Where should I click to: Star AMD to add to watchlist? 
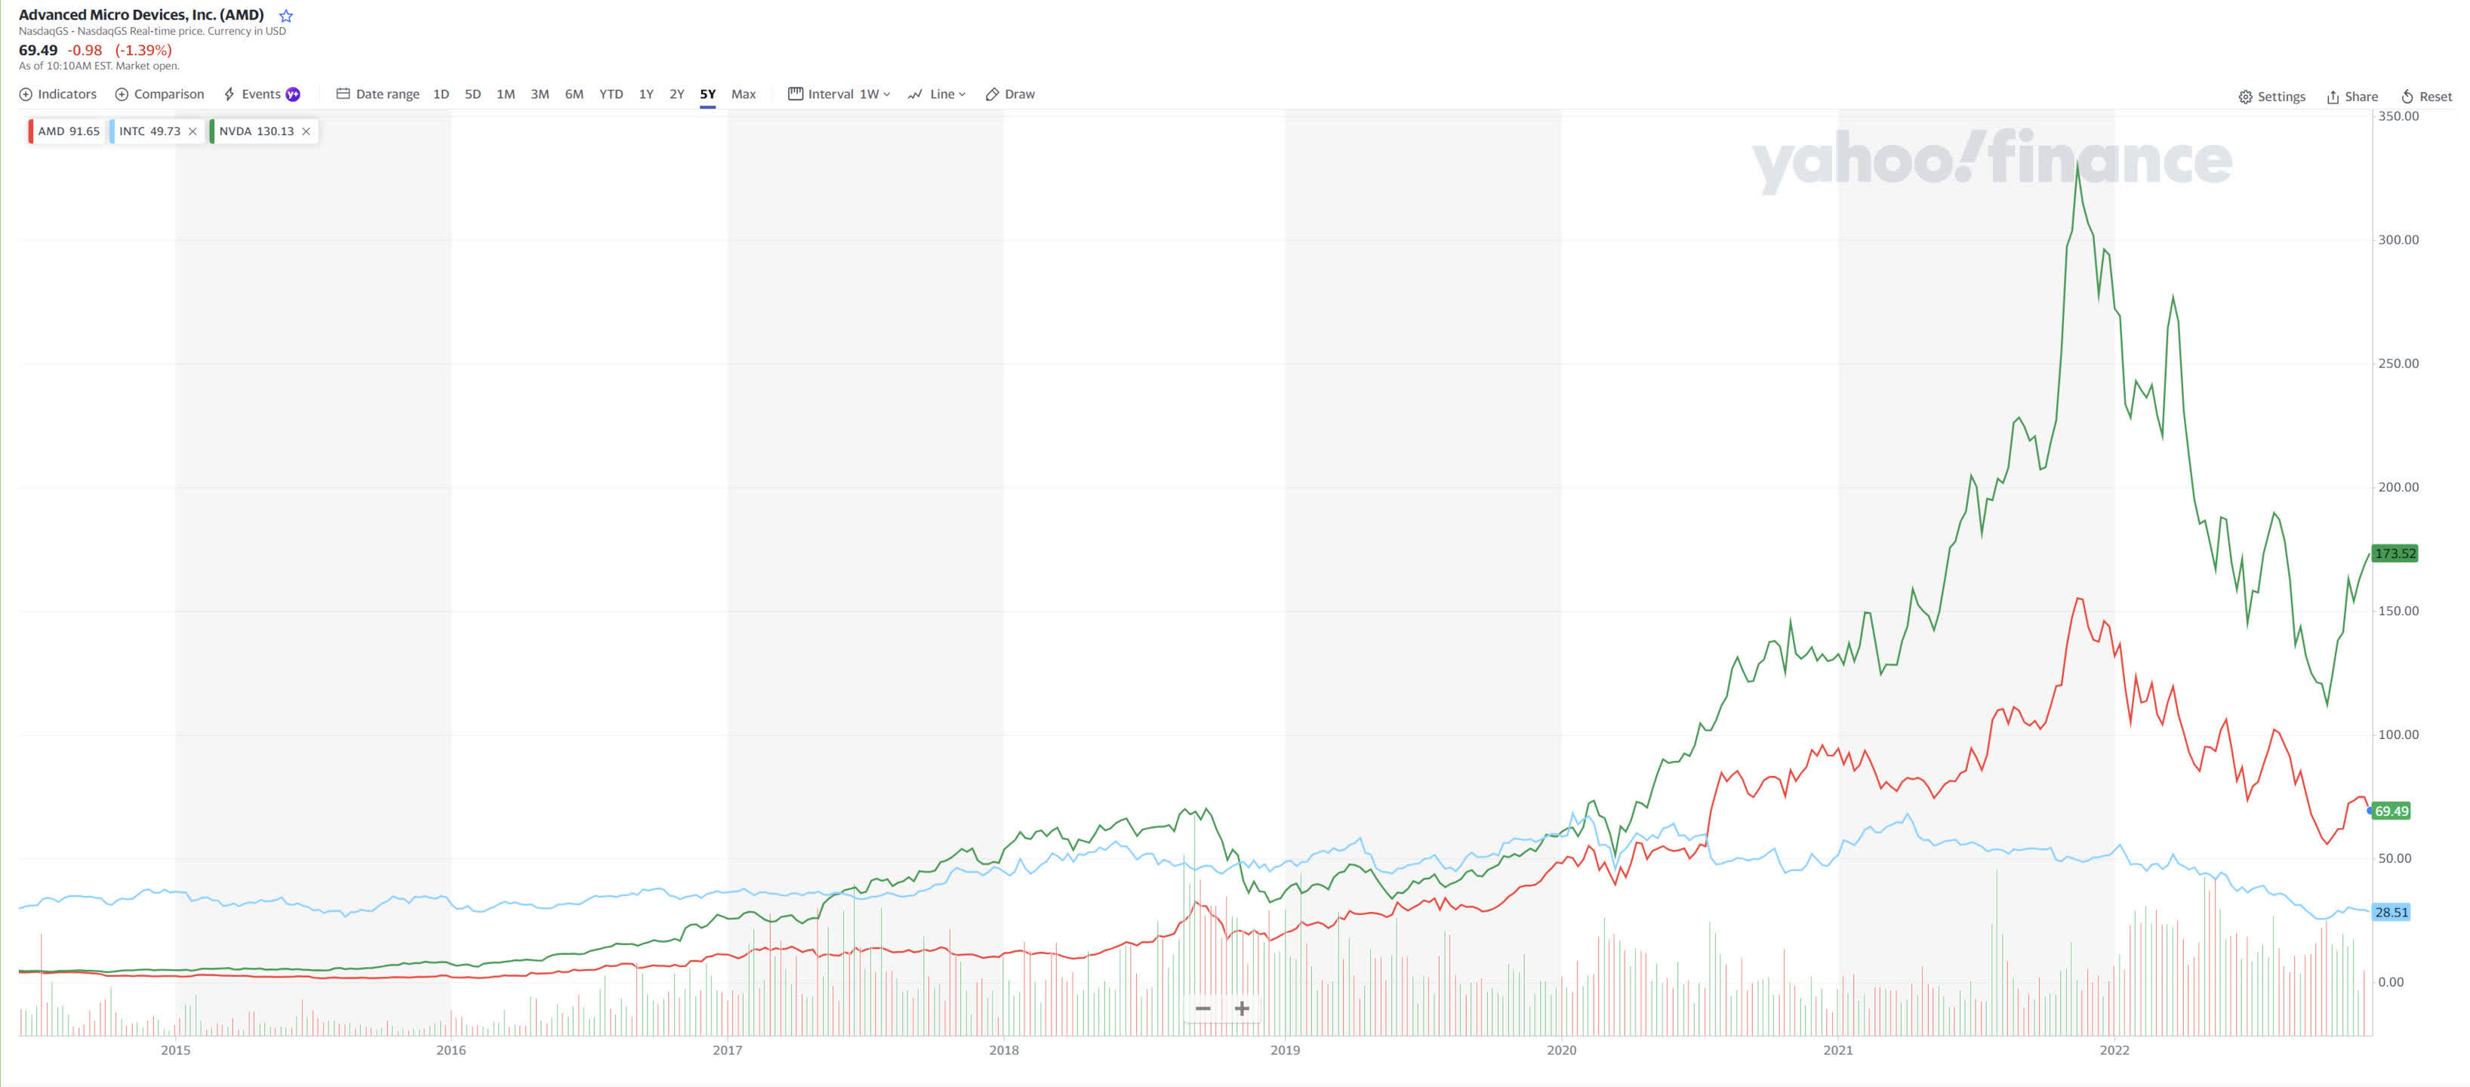click(286, 15)
